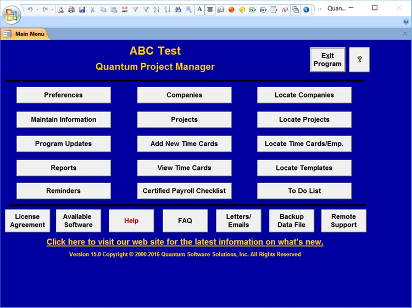The width and height of the screenshot is (412, 308).
Task: Save using the floppy disk icon
Action: [x=82, y=9]
